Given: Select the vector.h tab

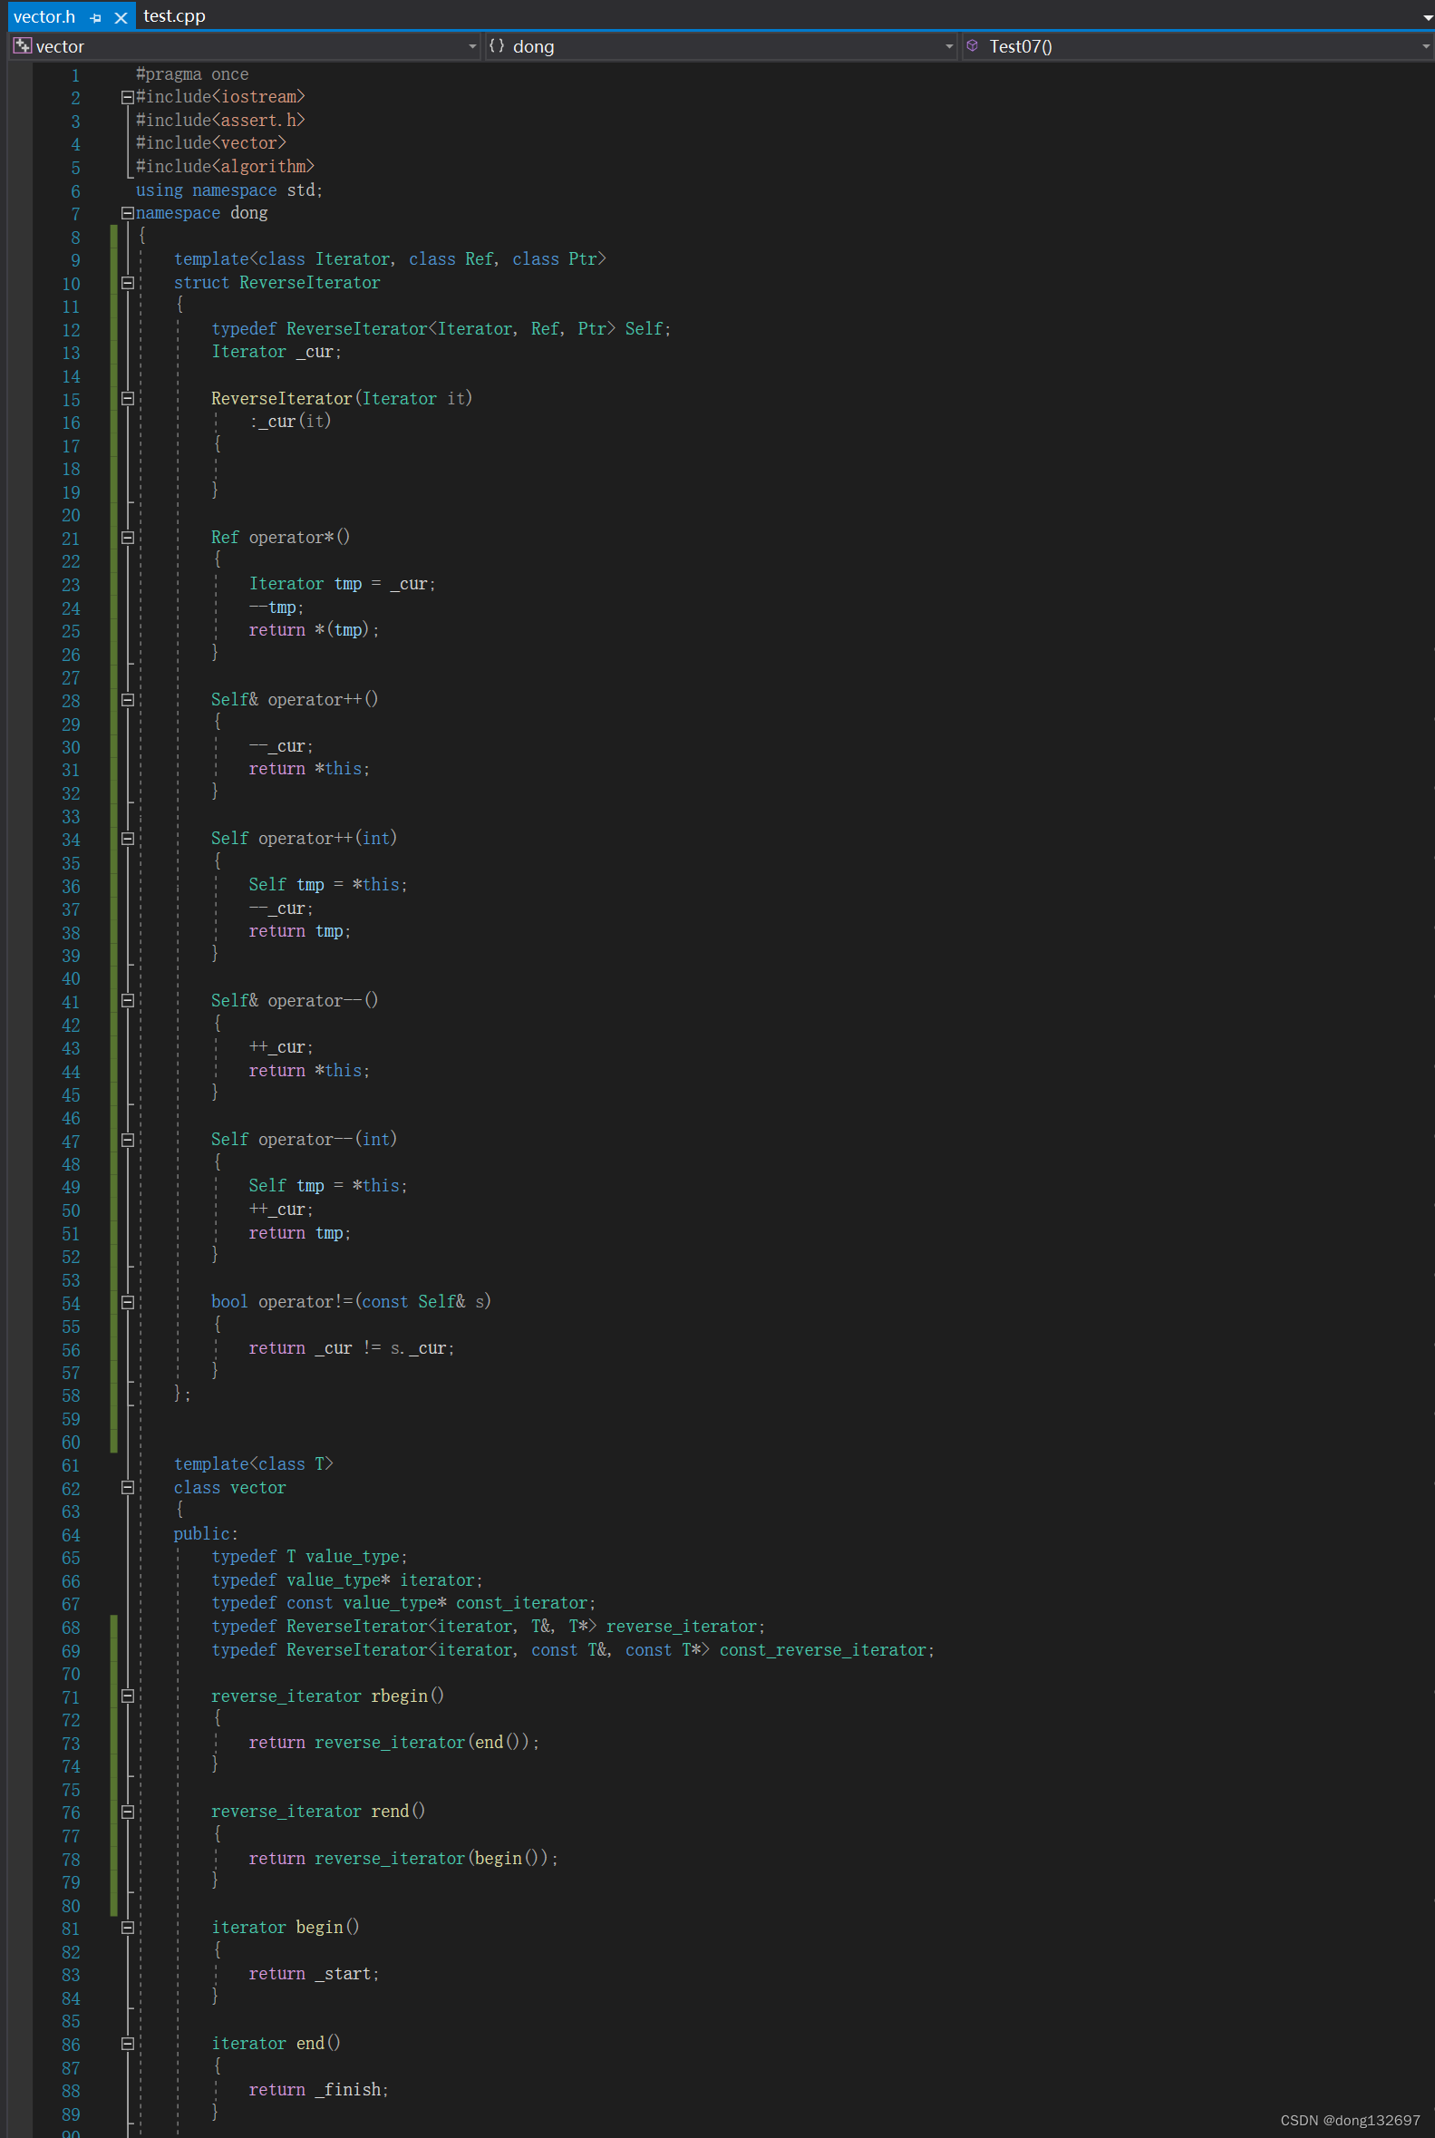Looking at the screenshot, I should point(44,16).
